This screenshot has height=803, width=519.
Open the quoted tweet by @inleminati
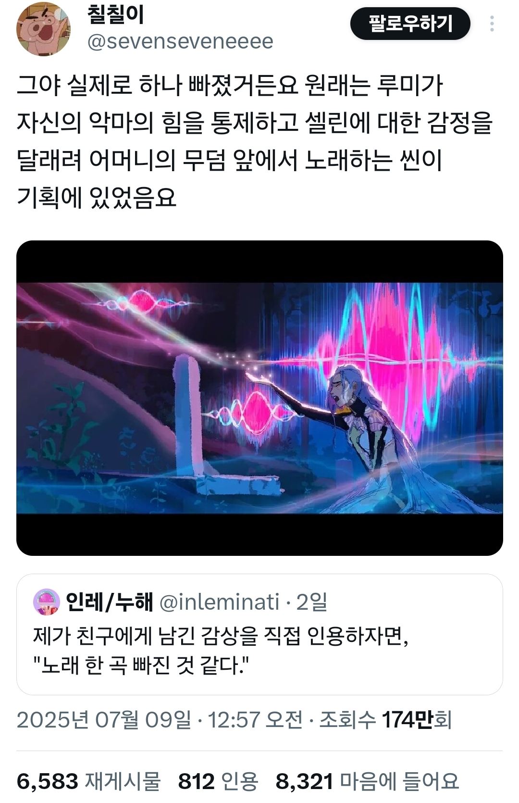tap(259, 634)
